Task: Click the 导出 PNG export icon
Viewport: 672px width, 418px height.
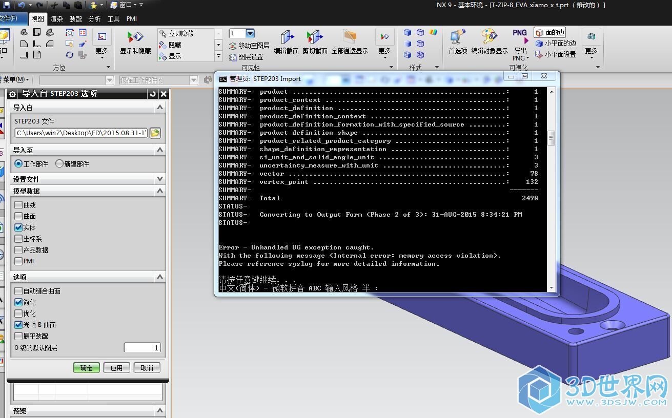Action: pos(520,36)
